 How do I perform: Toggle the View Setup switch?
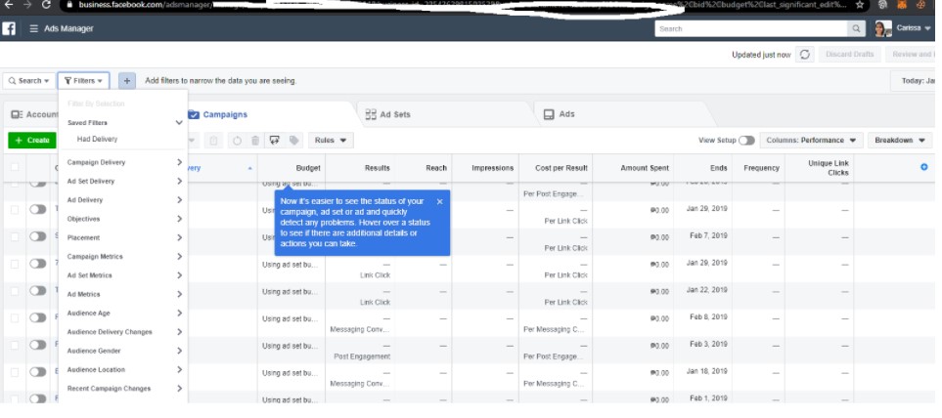point(746,141)
